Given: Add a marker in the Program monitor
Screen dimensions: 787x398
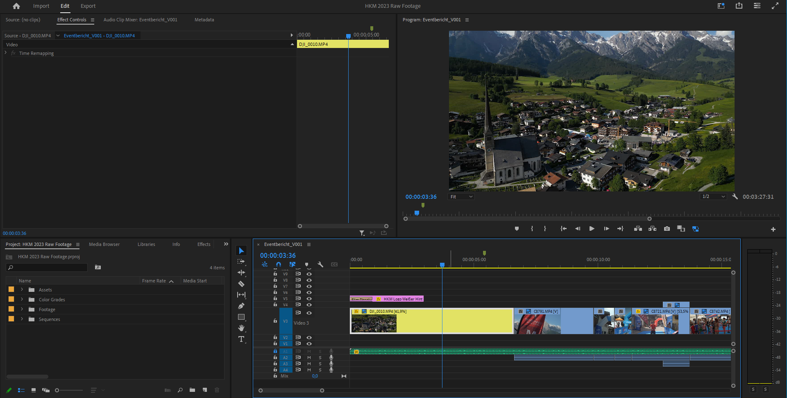Looking at the screenshot, I should tap(517, 229).
